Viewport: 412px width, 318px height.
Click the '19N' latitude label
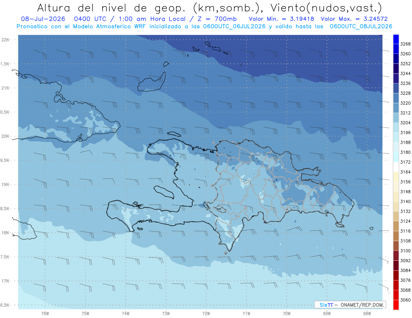click(x=5, y=185)
